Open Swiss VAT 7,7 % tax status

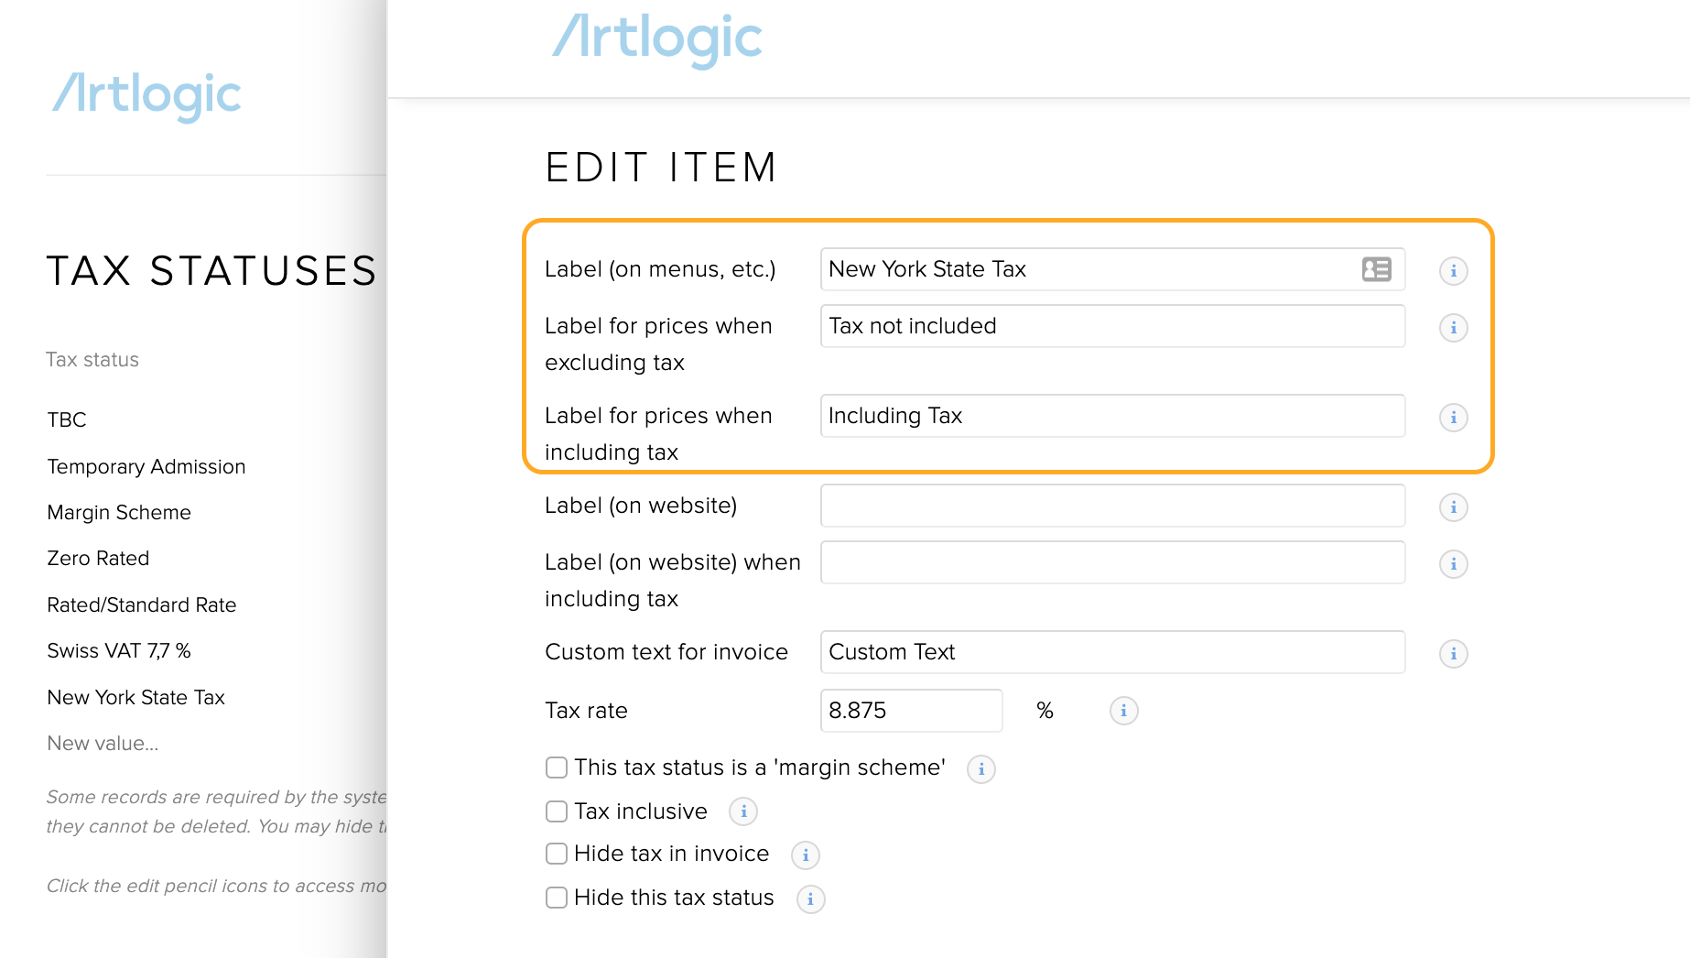coord(119,651)
